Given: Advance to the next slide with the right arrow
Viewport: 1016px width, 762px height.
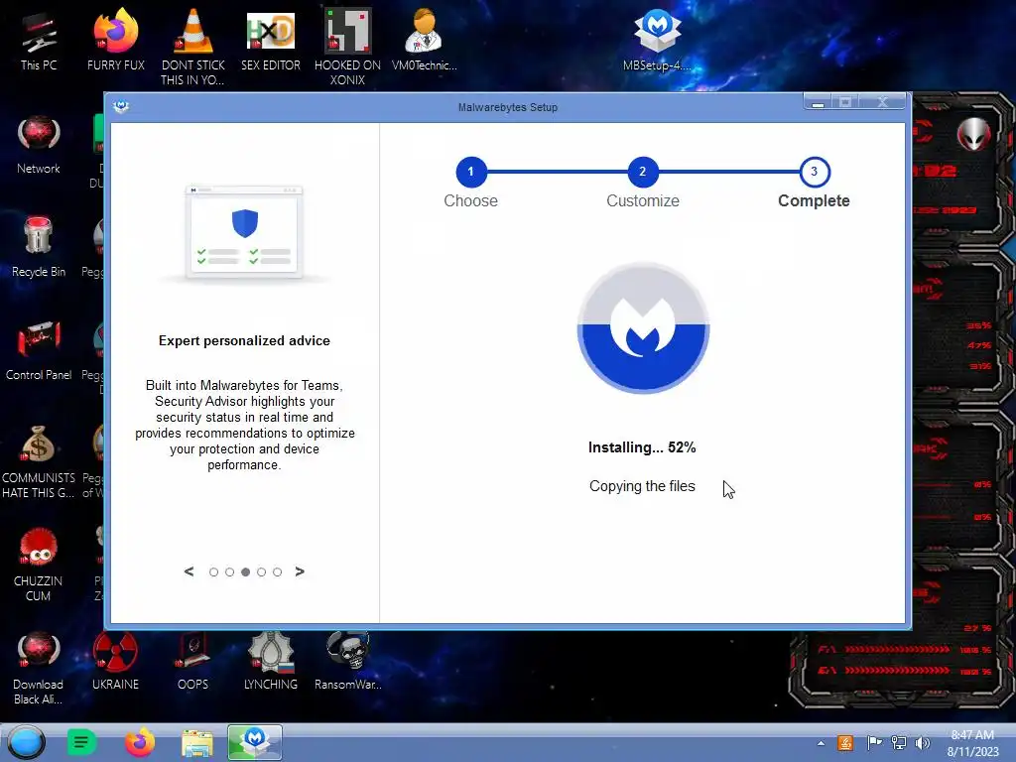Looking at the screenshot, I should (300, 571).
